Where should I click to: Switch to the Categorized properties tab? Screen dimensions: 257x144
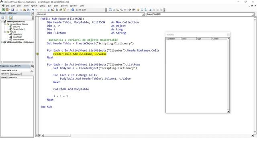pyautogui.click(x=16, y=74)
